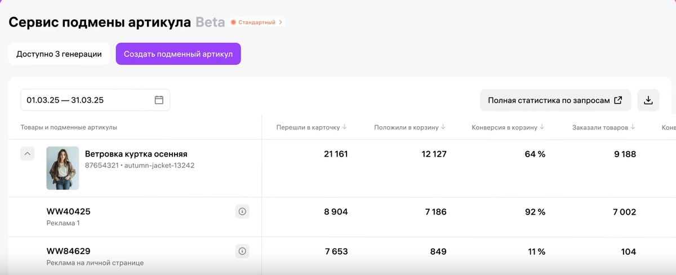Sort by "Конверсия в корзину" arrow
The height and width of the screenshot is (275, 676).
point(542,127)
